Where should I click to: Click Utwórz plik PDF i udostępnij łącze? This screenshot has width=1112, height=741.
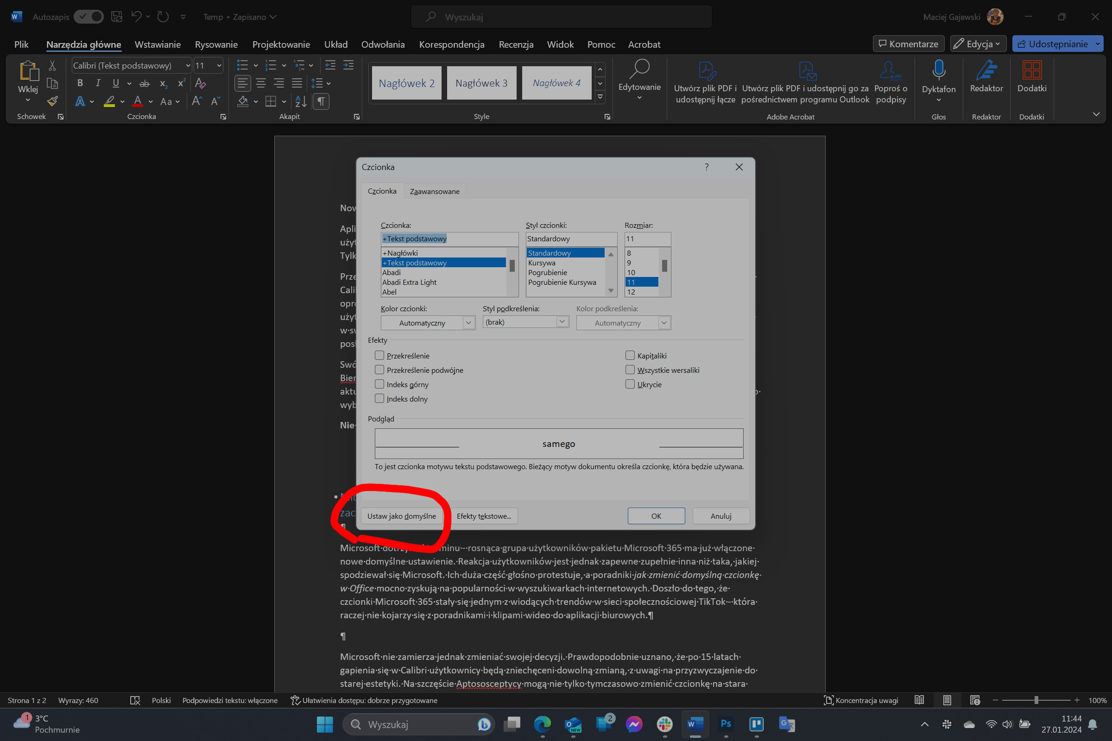pyautogui.click(x=705, y=82)
